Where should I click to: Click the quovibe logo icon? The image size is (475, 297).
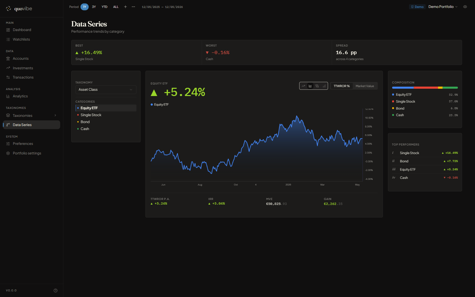coord(9,9)
